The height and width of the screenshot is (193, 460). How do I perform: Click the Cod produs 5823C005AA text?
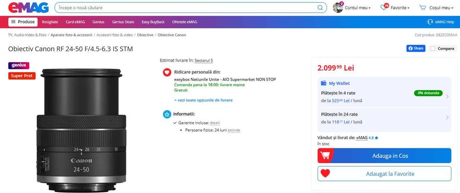(x=436, y=35)
